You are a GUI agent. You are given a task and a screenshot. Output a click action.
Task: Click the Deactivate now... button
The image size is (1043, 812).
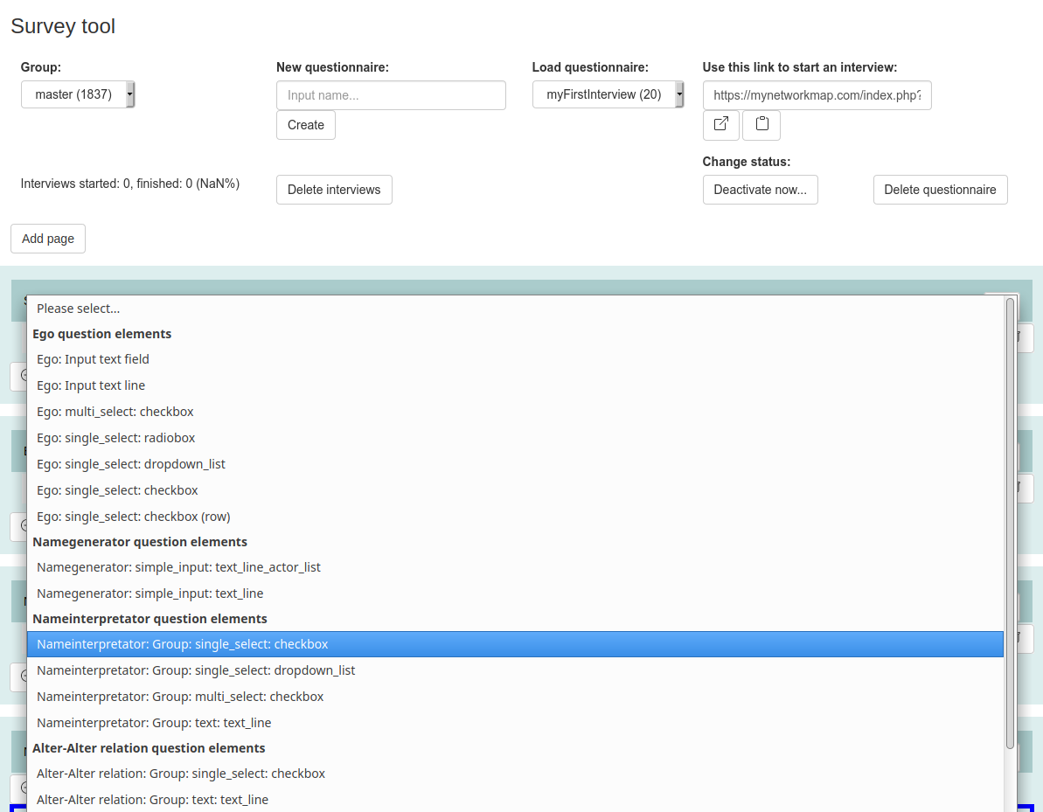[761, 190]
